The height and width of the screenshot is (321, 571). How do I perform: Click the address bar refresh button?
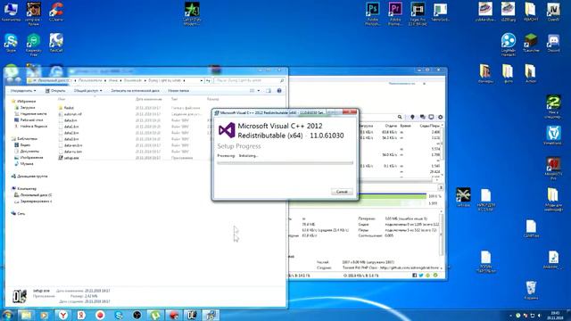pyautogui.click(x=208, y=80)
